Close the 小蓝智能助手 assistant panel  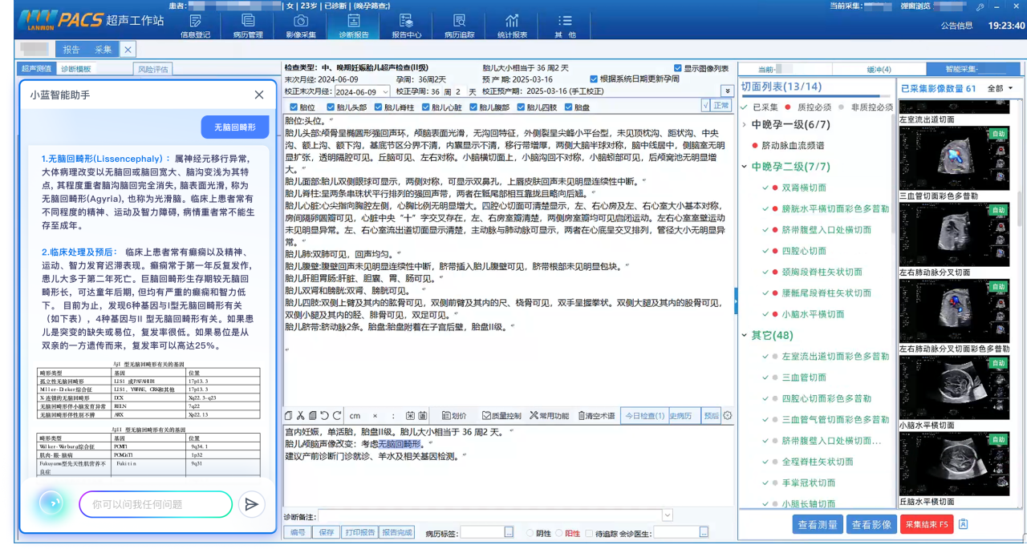coord(259,95)
